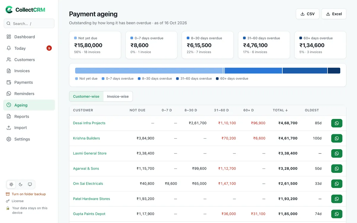Click the 60+ days overdue summary card

pyautogui.click(x=320, y=45)
